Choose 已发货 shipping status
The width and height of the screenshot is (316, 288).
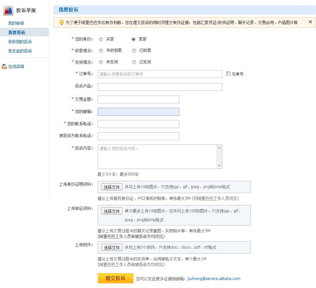coord(134,62)
